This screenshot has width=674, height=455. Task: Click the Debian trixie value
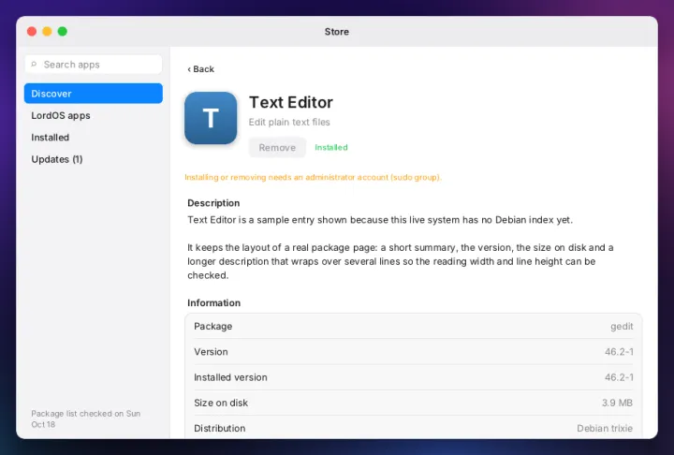click(605, 429)
